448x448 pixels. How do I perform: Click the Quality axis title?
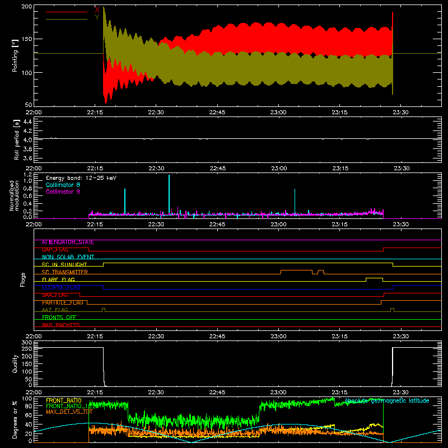15,363
